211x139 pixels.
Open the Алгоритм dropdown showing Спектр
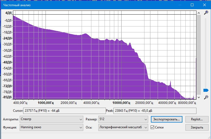tap(51, 119)
